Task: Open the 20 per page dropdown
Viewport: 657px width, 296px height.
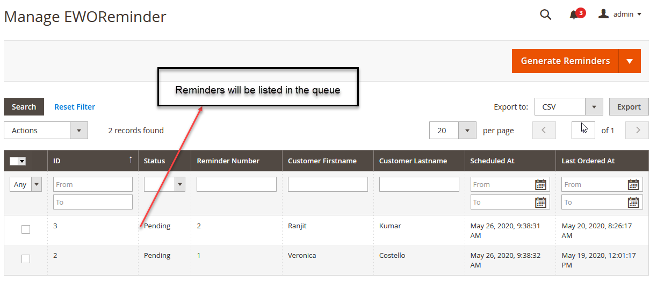Action: (x=453, y=131)
